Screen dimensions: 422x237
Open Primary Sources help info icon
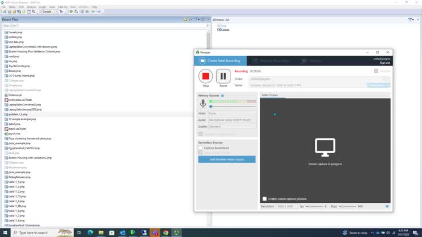coord(222,96)
